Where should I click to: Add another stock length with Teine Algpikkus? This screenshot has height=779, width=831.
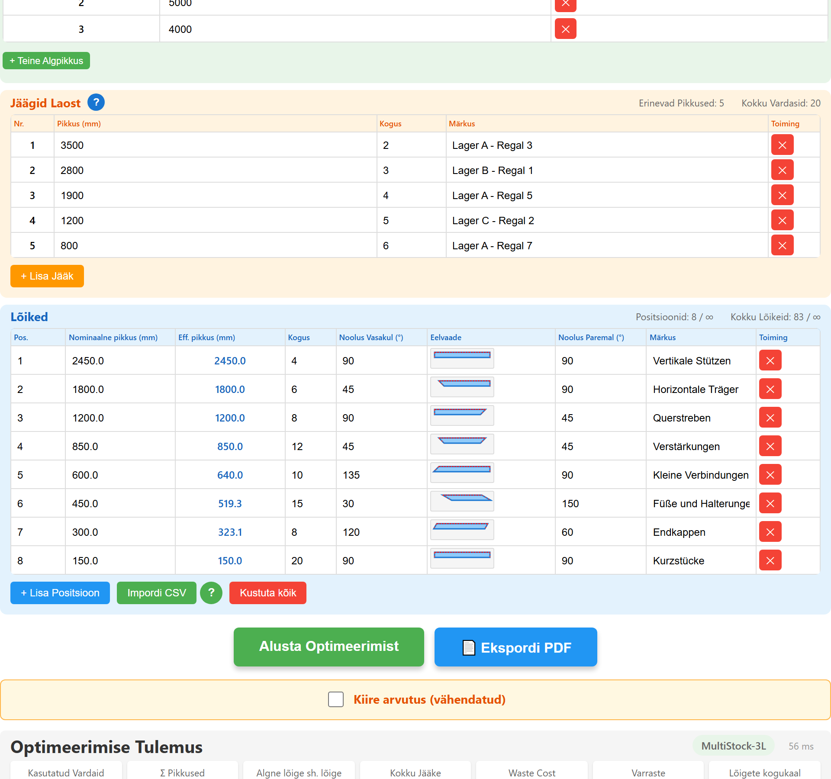[x=46, y=61]
